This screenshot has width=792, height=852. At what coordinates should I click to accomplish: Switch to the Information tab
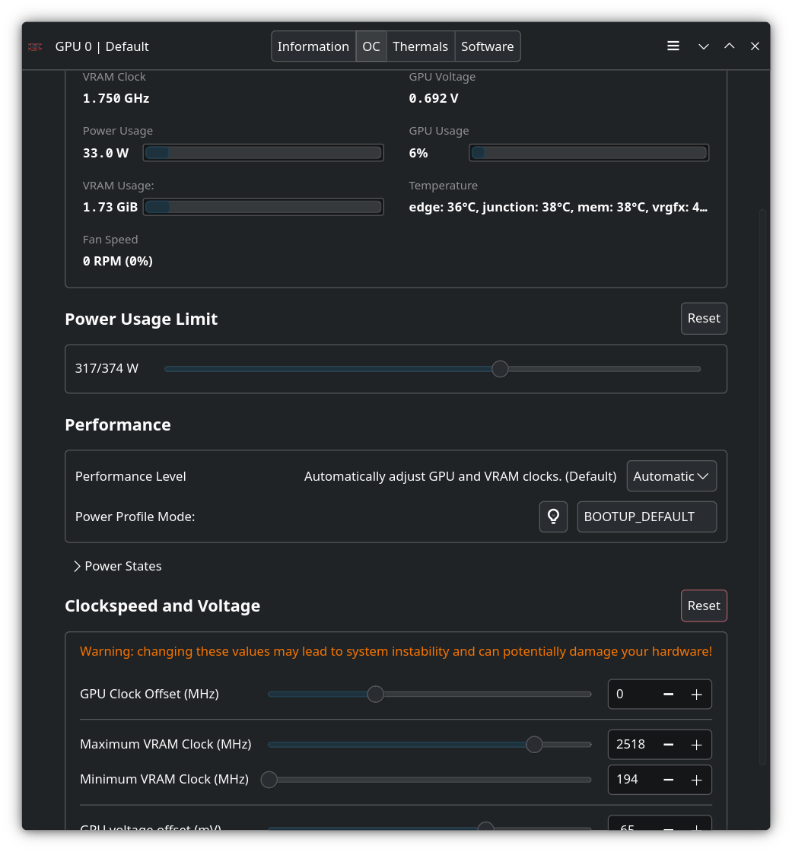click(313, 46)
